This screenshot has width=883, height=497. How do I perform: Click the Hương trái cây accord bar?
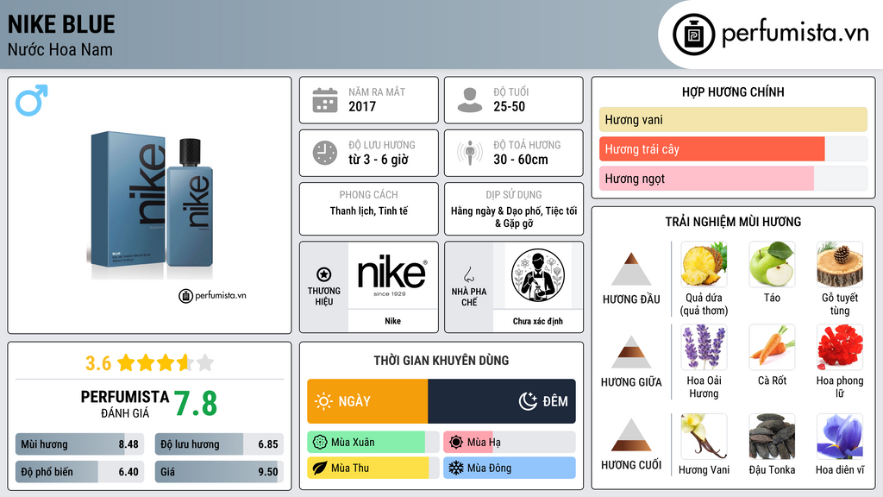(733, 148)
